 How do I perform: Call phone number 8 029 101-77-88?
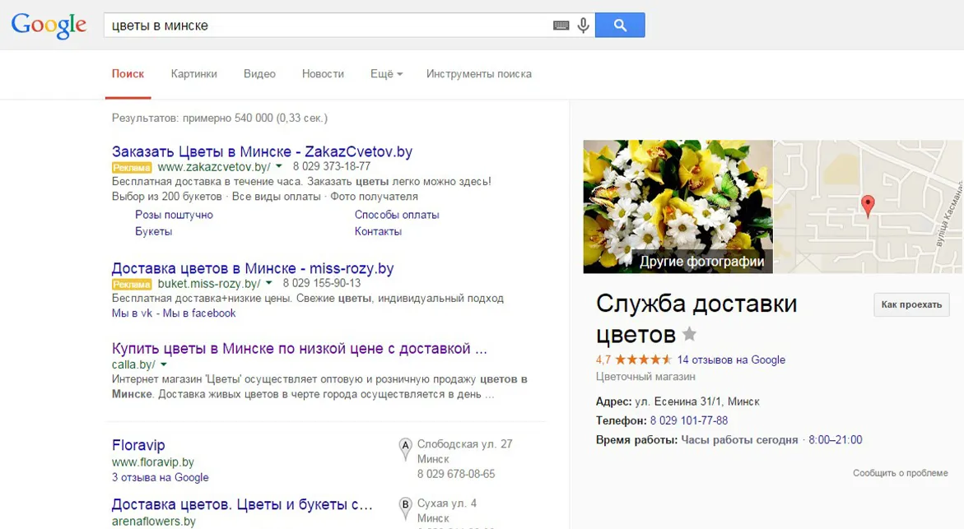[688, 420]
